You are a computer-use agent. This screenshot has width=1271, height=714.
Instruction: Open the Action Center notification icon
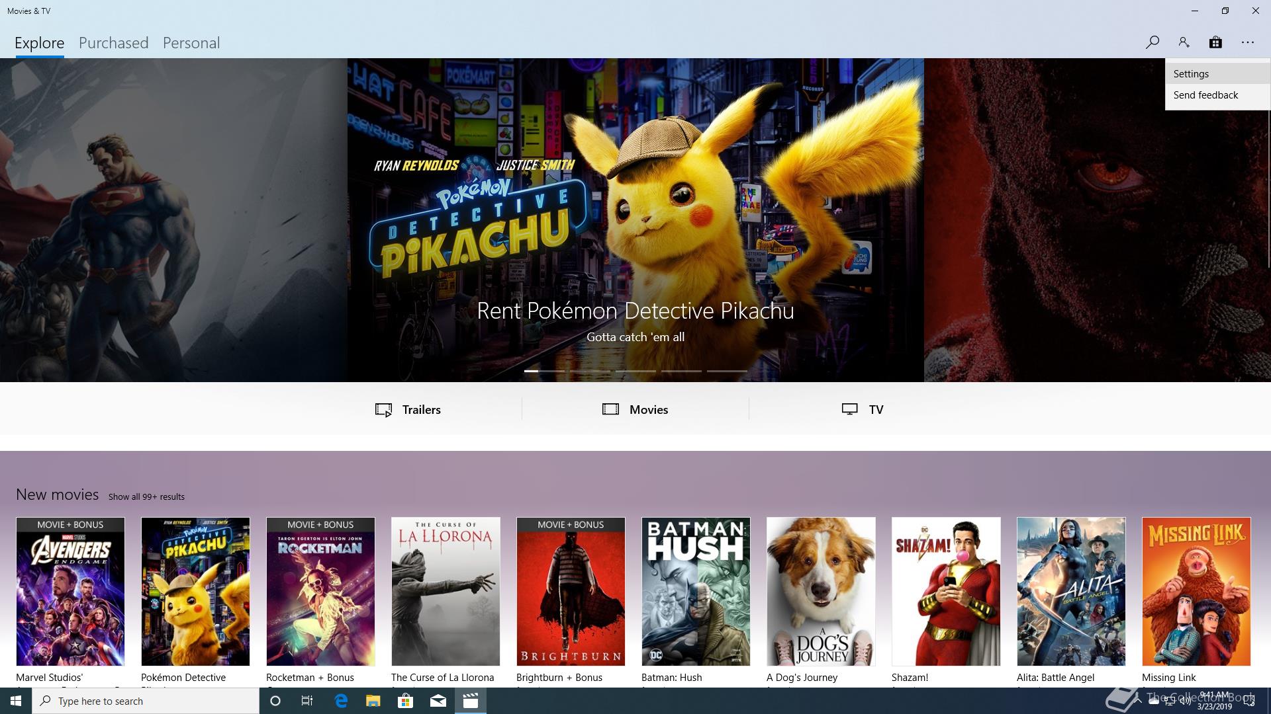point(1249,701)
